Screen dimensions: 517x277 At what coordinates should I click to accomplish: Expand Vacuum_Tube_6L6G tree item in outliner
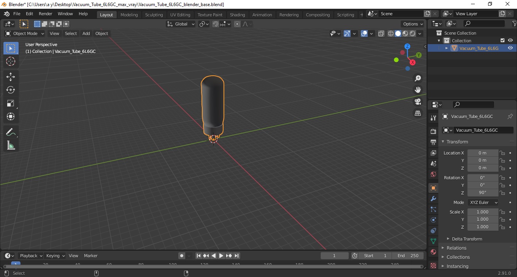[x=447, y=48]
